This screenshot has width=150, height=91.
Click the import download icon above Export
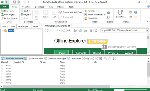click(109, 12)
